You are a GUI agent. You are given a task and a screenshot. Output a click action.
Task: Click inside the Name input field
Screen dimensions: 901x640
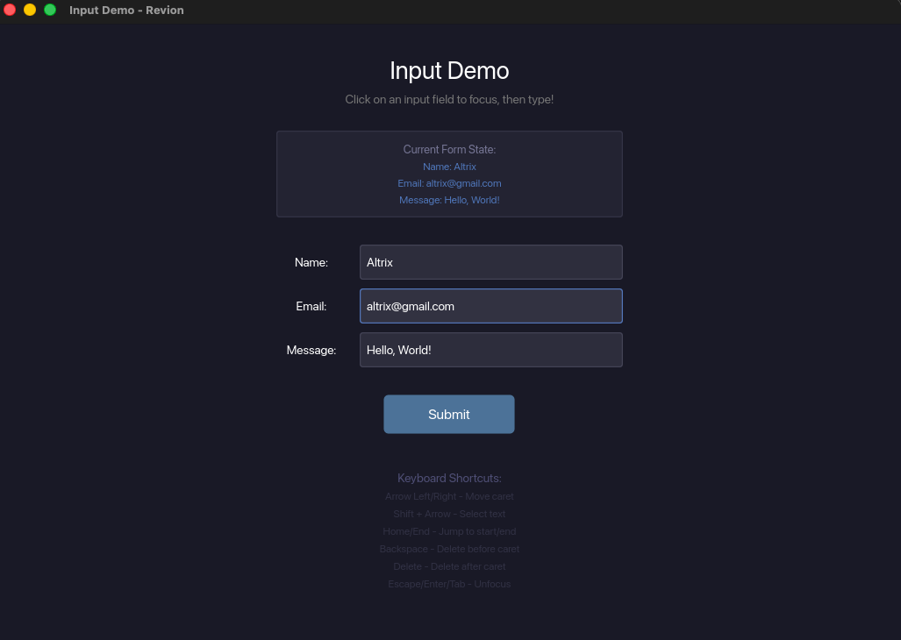point(490,262)
